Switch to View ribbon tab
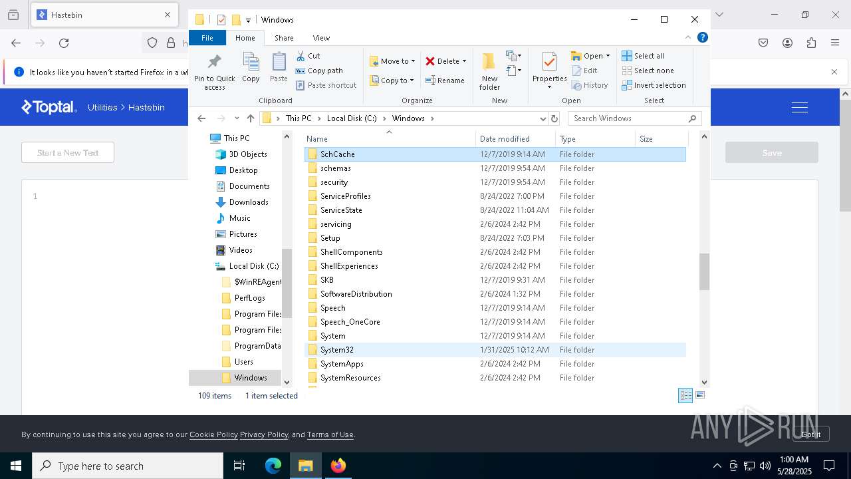Image resolution: width=851 pixels, height=479 pixels. click(321, 38)
